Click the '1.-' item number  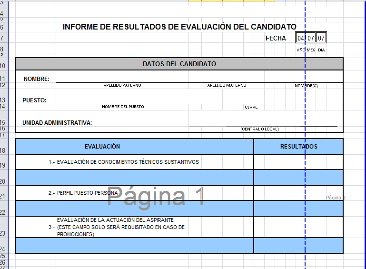[51, 162]
